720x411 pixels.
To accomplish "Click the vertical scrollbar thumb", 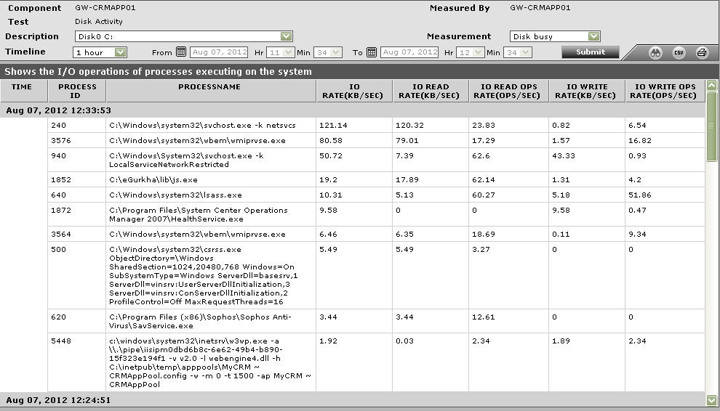I will point(712,126).
